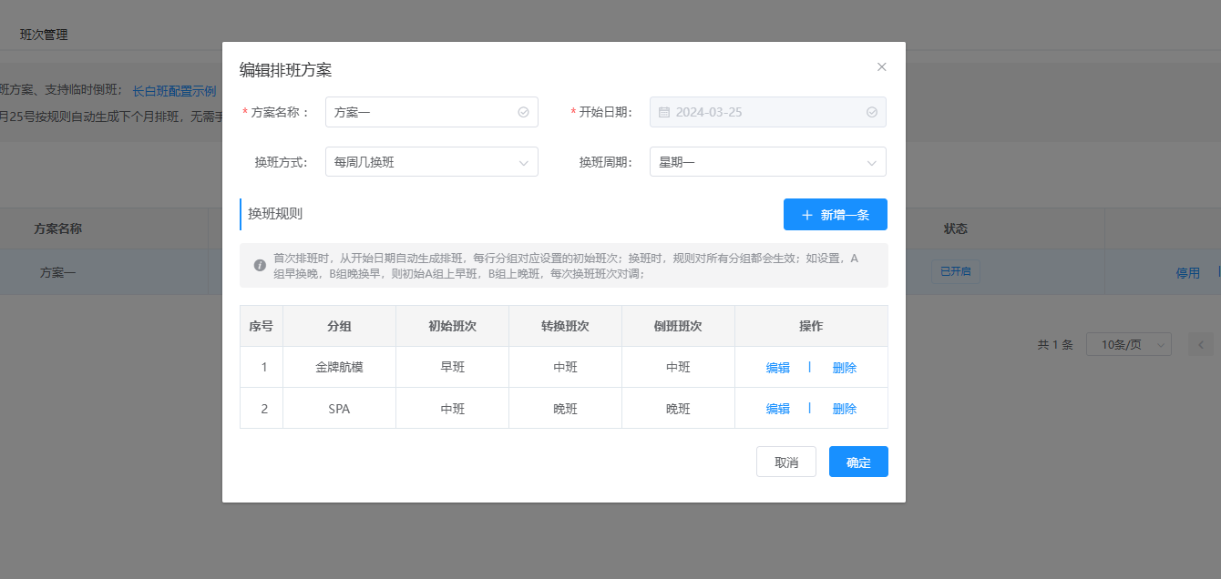Select the 班次管理 tab in background page
This screenshot has width=1221, height=579.
tap(44, 35)
